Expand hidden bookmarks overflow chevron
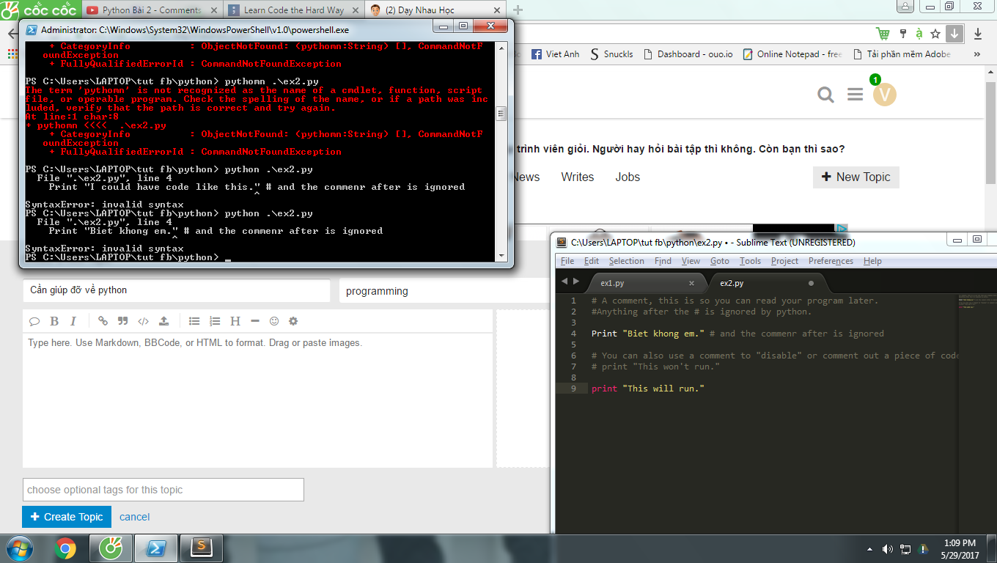This screenshot has height=563, width=997. tap(978, 54)
